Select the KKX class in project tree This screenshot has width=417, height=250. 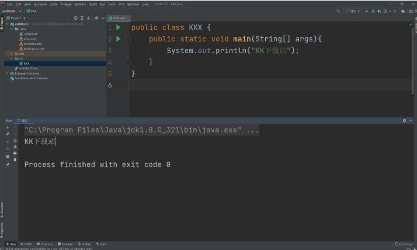[26, 64]
